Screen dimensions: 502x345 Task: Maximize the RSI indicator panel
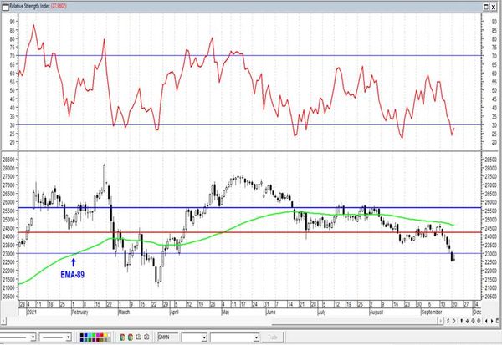pos(486,7)
